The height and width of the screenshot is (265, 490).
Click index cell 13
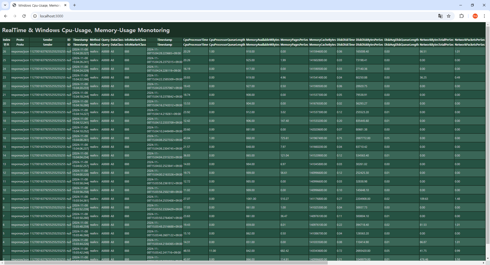[4, 164]
